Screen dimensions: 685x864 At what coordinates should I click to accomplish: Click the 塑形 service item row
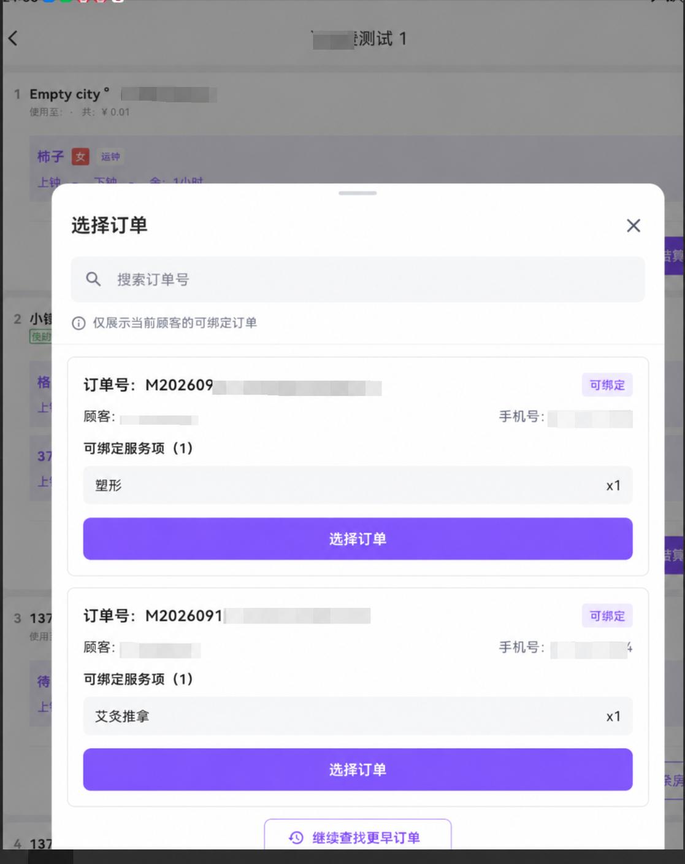pos(358,485)
